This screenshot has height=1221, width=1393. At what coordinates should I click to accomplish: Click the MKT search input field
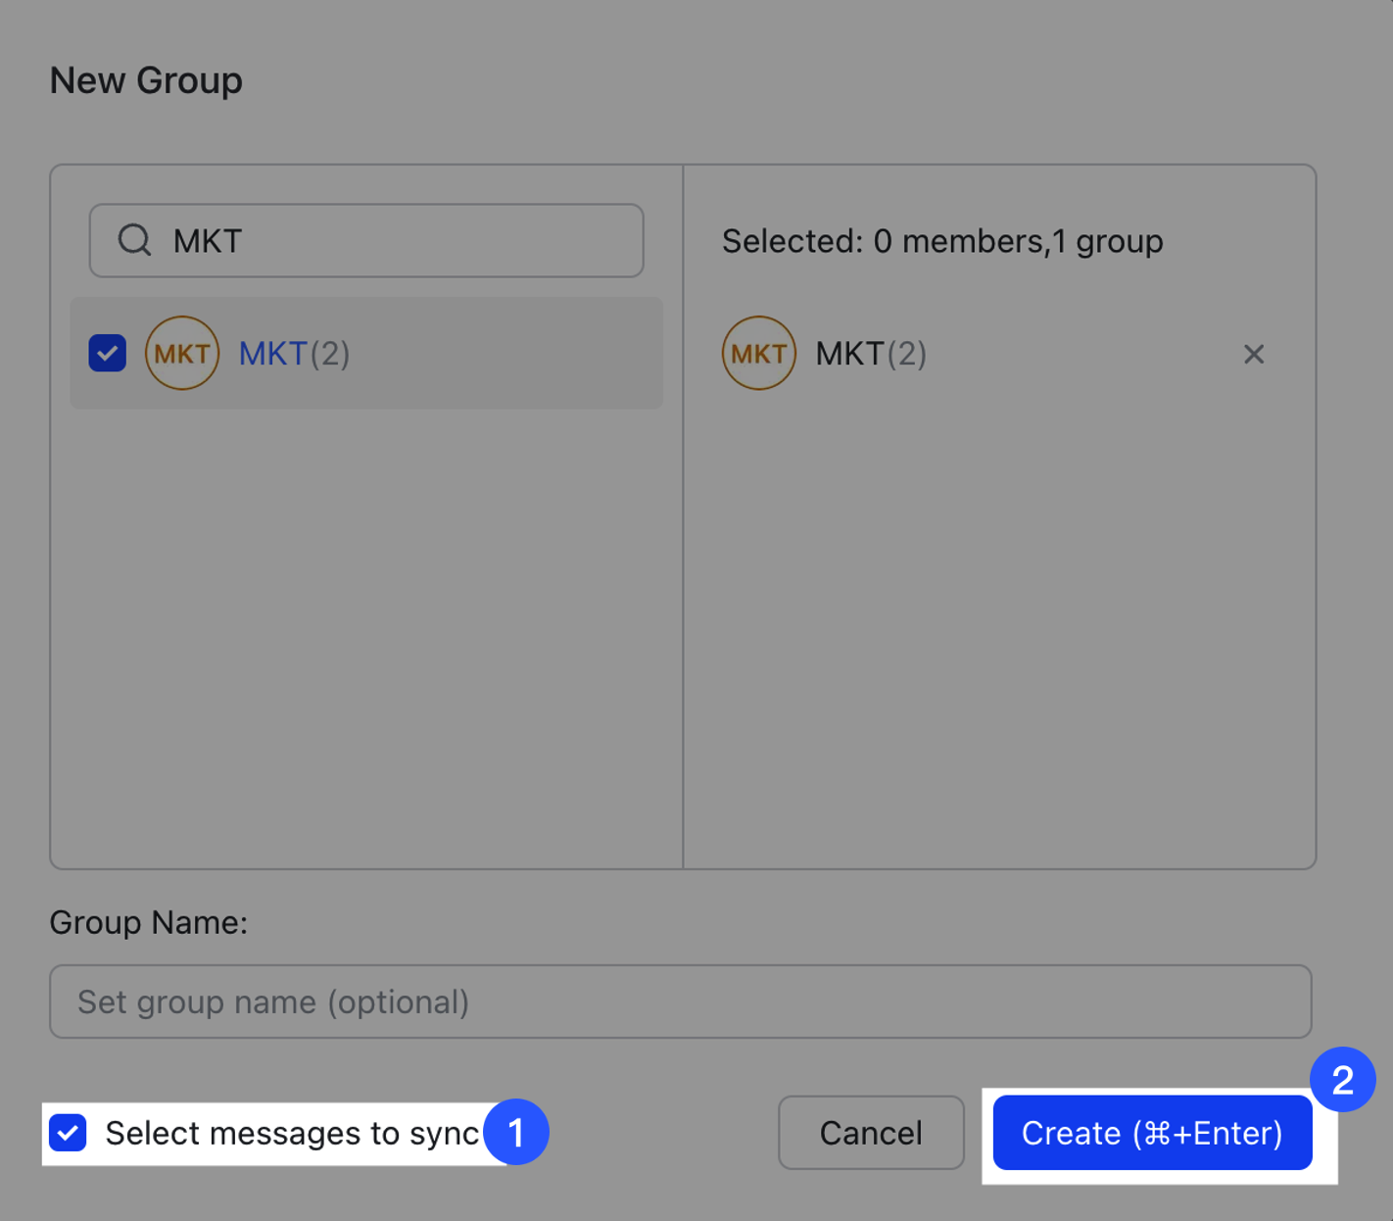[365, 240]
